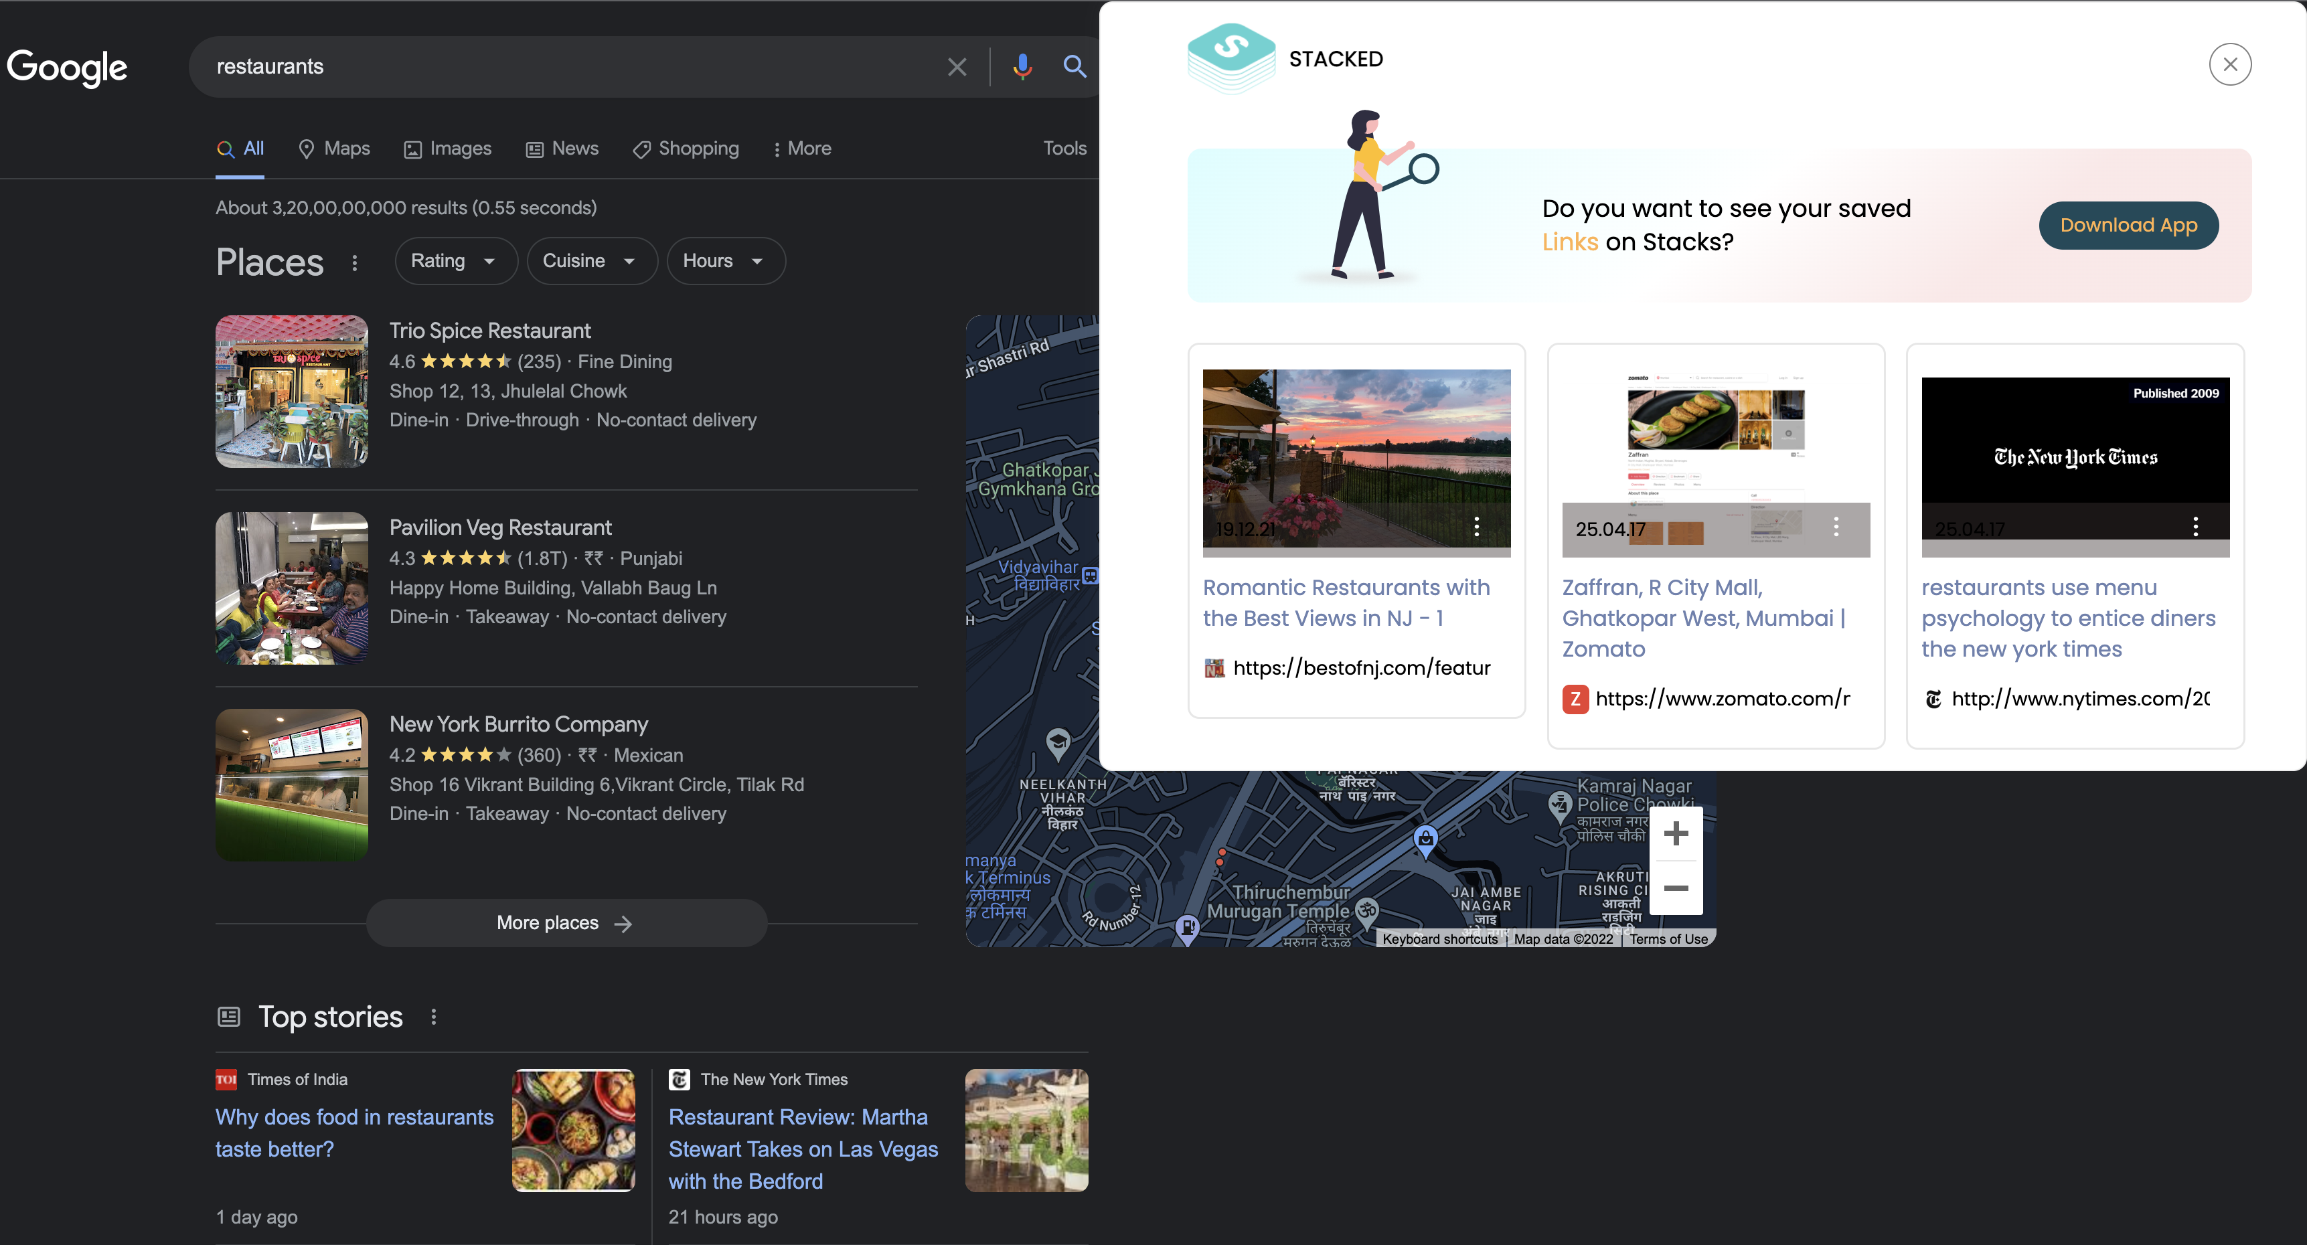Zoom out on the map with minus button
The height and width of the screenshot is (1245, 2307).
point(1676,888)
